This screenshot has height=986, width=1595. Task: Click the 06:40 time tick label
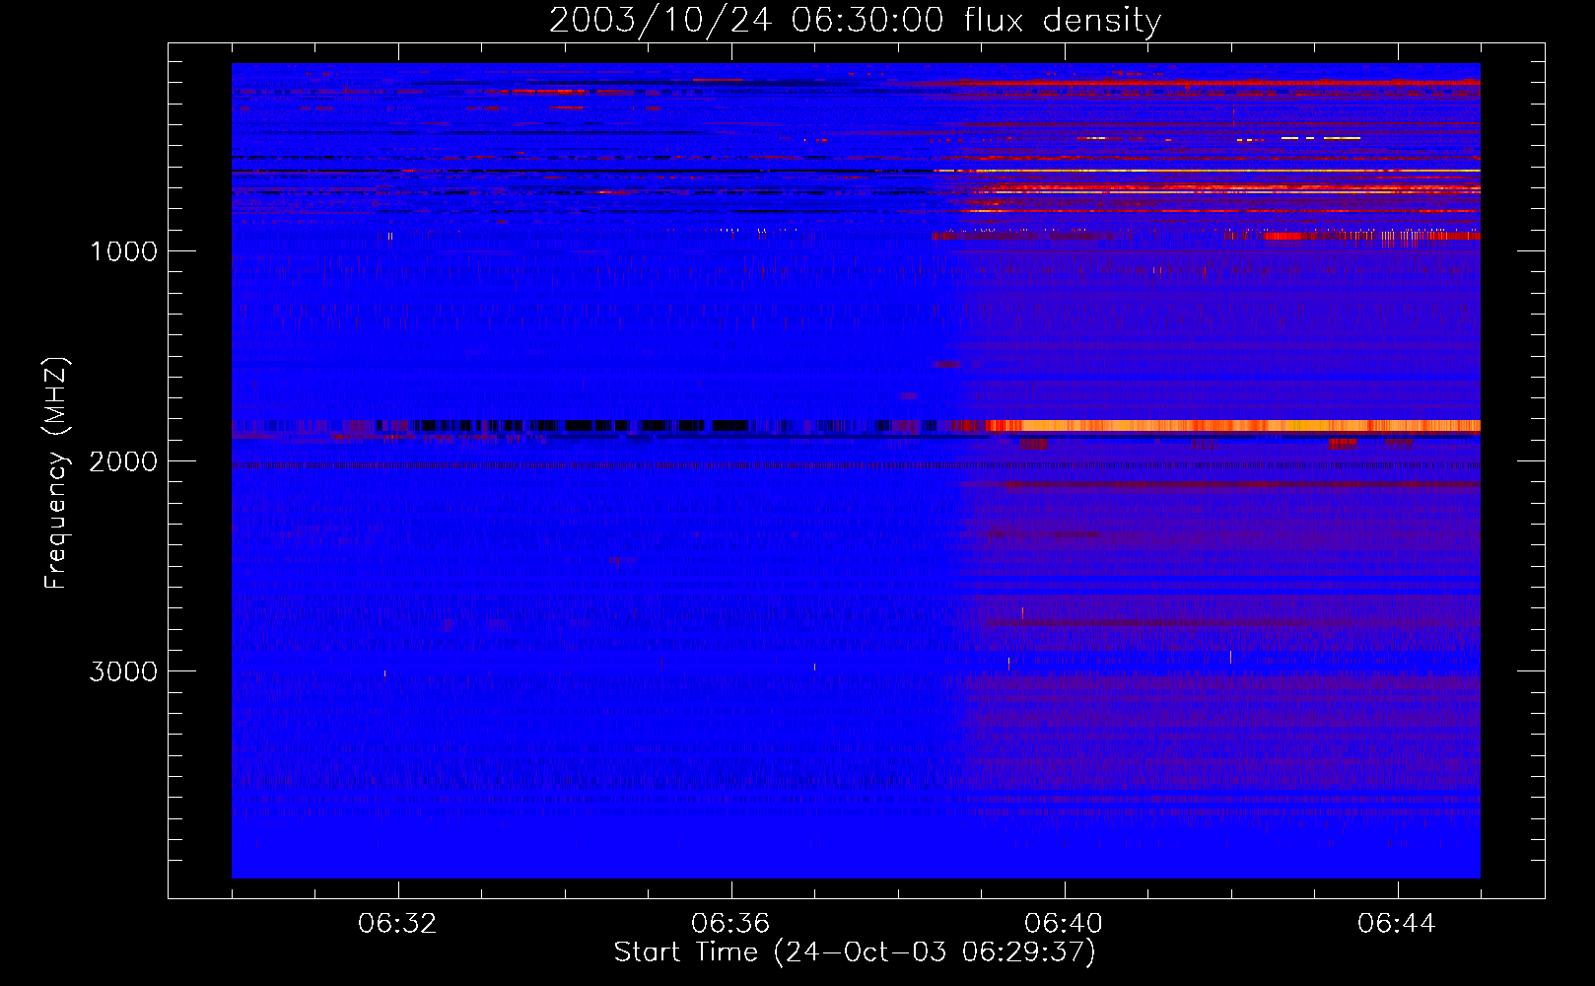[x=1064, y=924]
